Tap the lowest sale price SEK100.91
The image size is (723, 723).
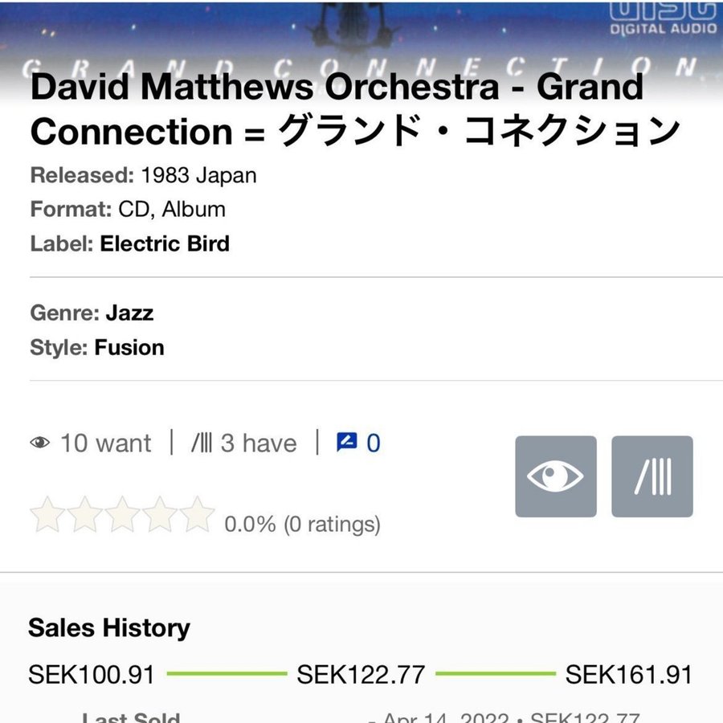coord(91,675)
